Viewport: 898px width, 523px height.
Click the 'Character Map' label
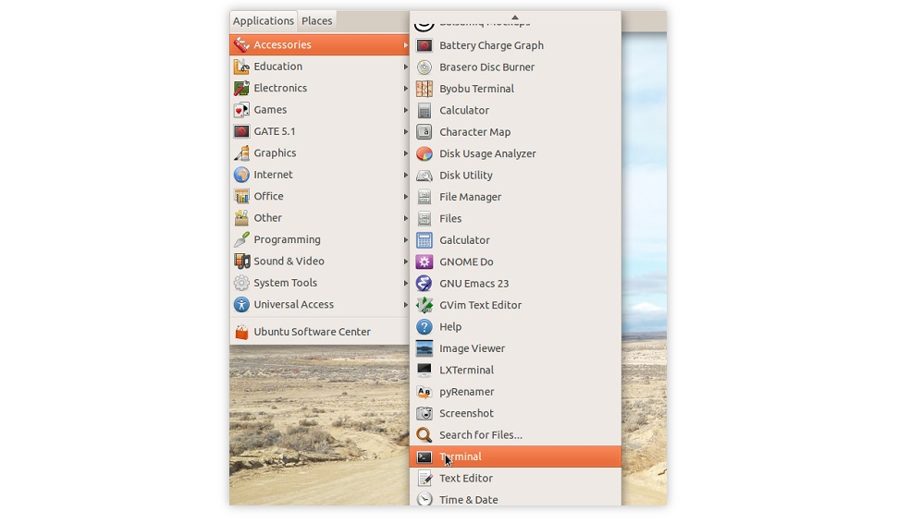(474, 132)
